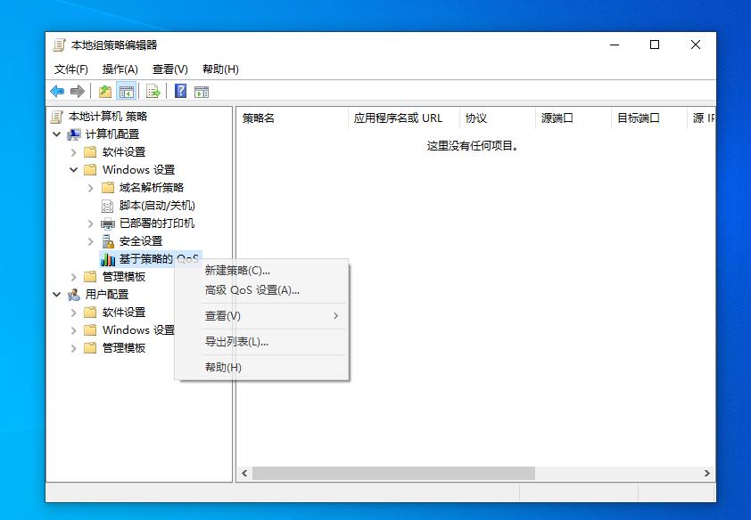Screen dimensions: 751x520
Task: Collapse the Windows 设置 tree node
Action: pyautogui.click(x=74, y=169)
